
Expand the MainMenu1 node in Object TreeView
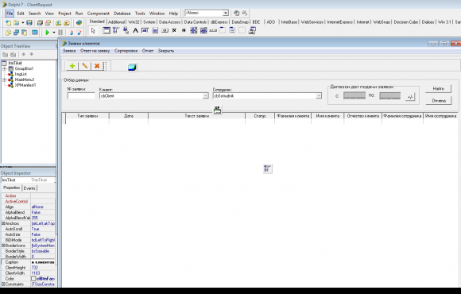5,79
